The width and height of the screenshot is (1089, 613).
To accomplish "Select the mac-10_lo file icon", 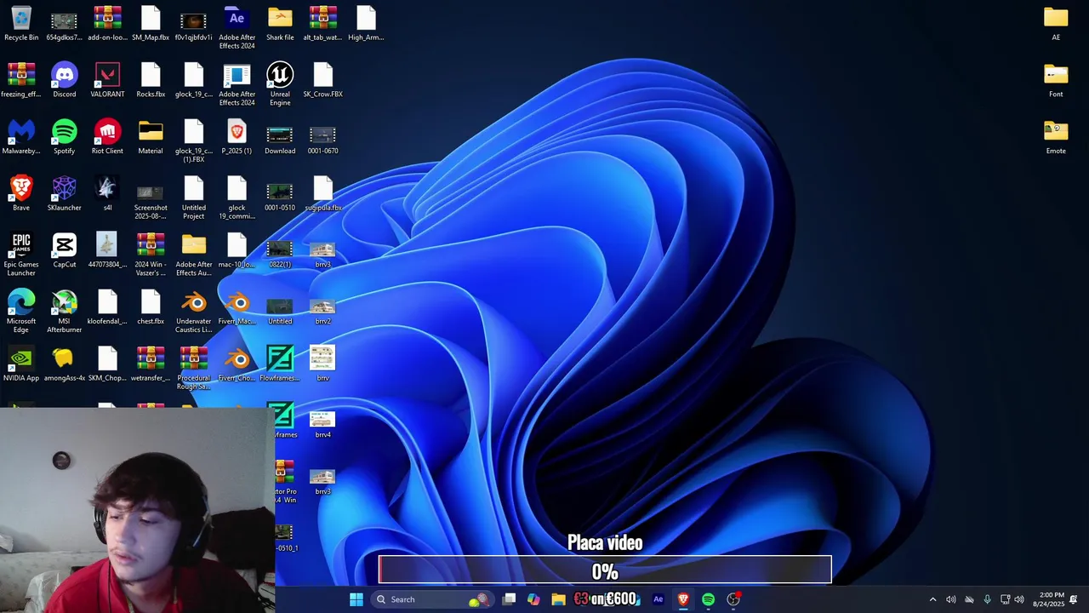I will click(237, 251).
